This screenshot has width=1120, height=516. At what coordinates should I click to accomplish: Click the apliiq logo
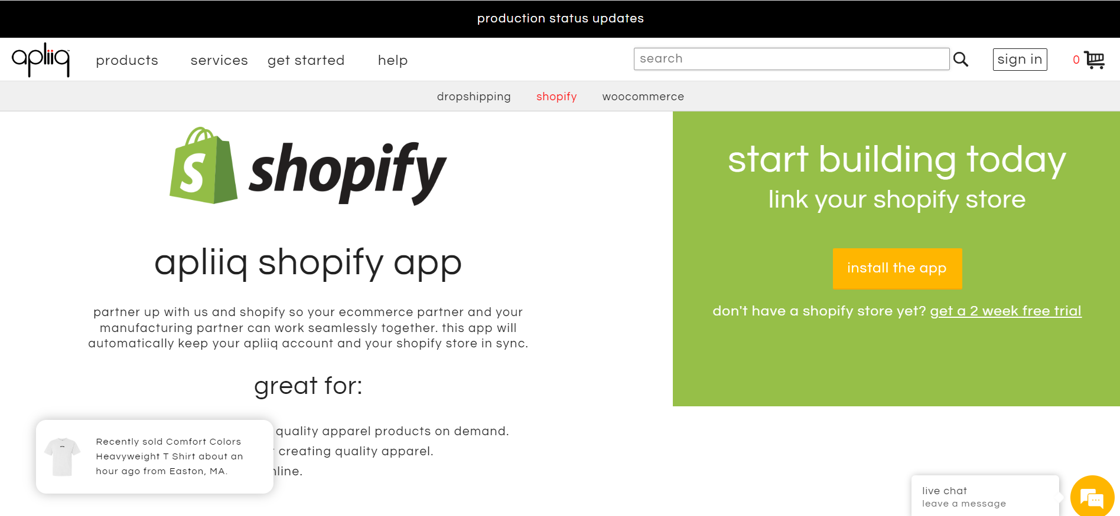tap(41, 60)
